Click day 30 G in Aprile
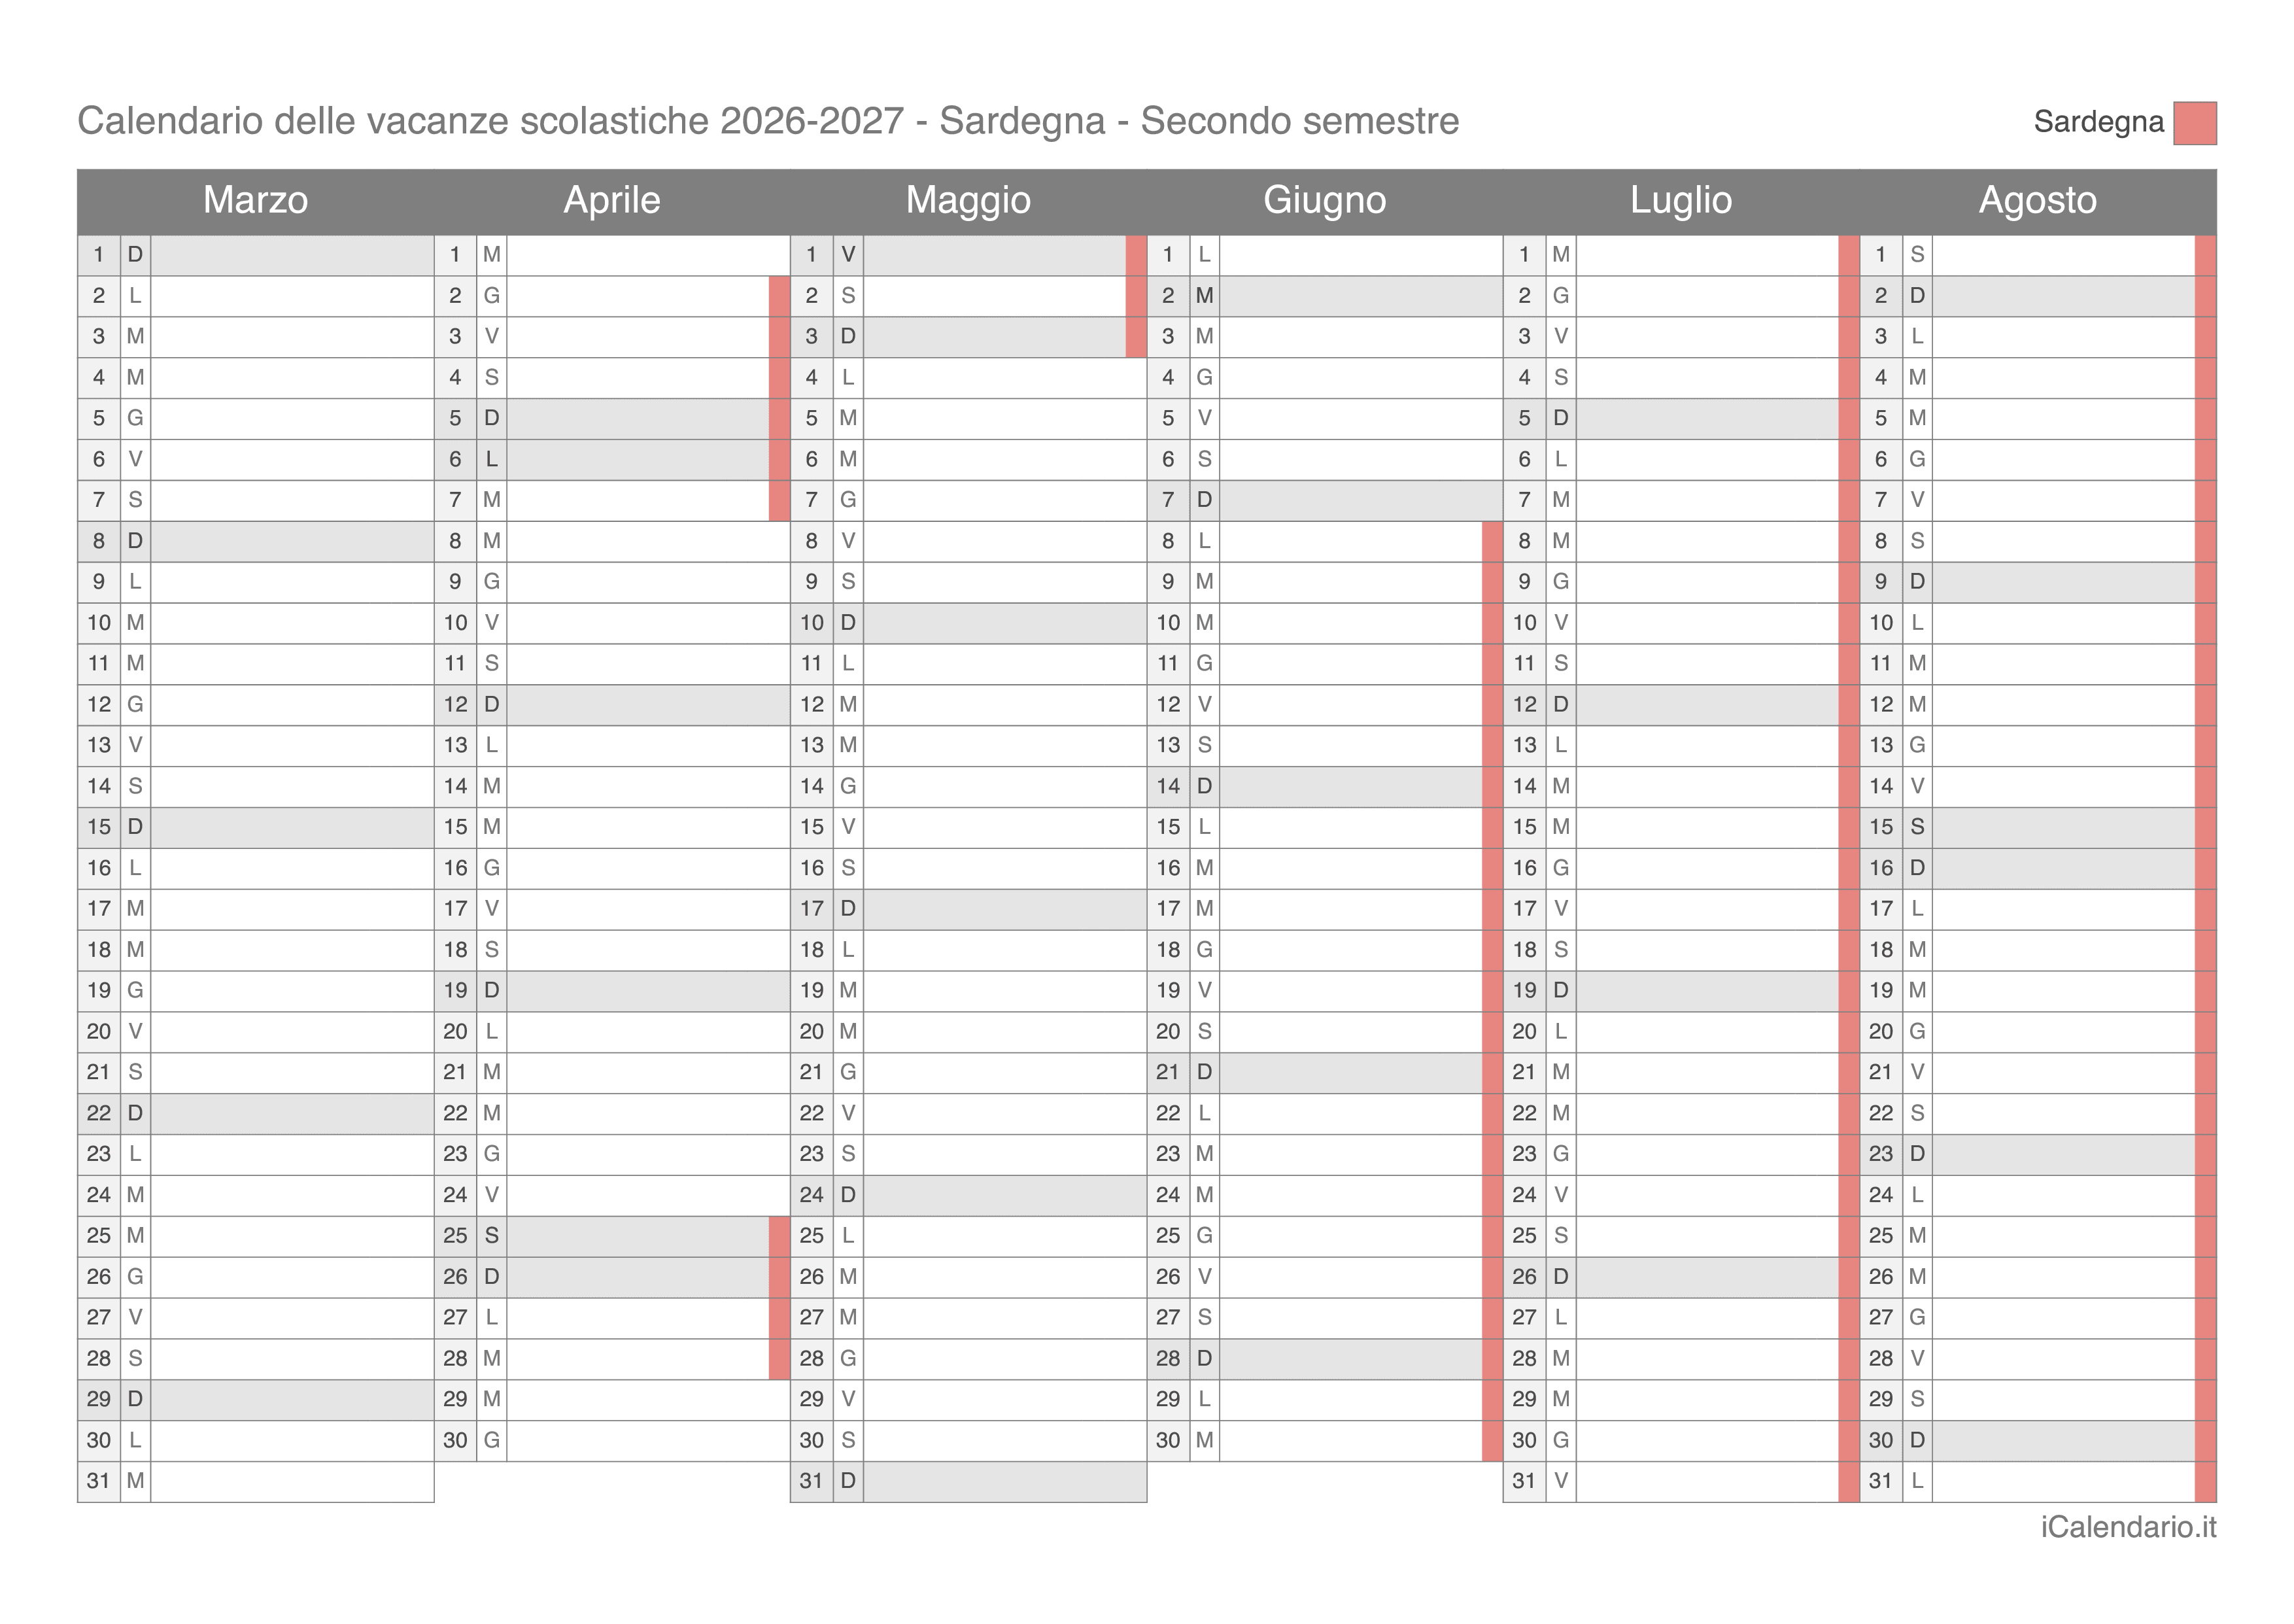2294x1624 pixels. tap(611, 1440)
